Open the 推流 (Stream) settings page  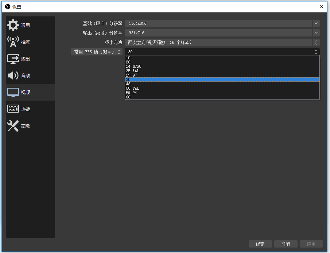[13, 42]
